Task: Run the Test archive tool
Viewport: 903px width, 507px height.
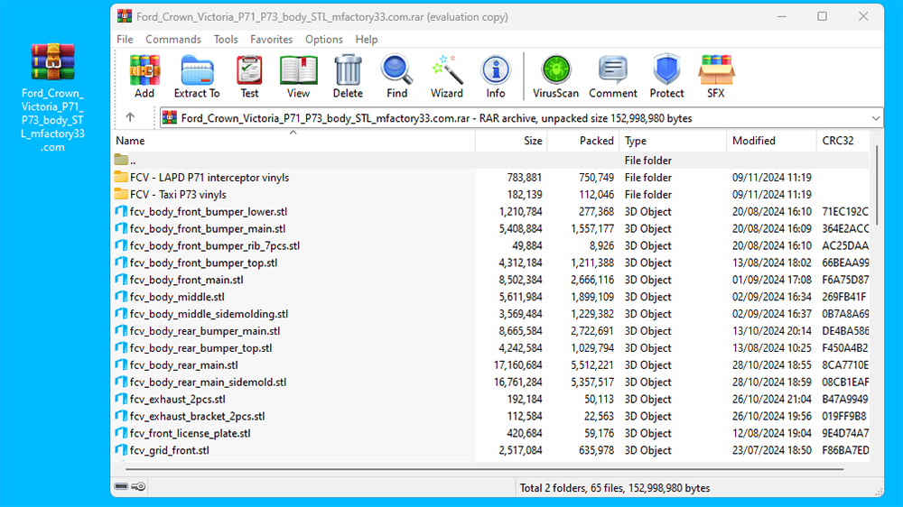Action: (x=249, y=77)
